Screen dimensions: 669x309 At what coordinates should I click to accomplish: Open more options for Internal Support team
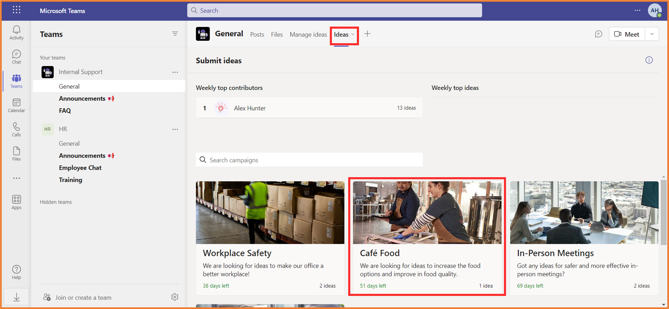coord(175,72)
